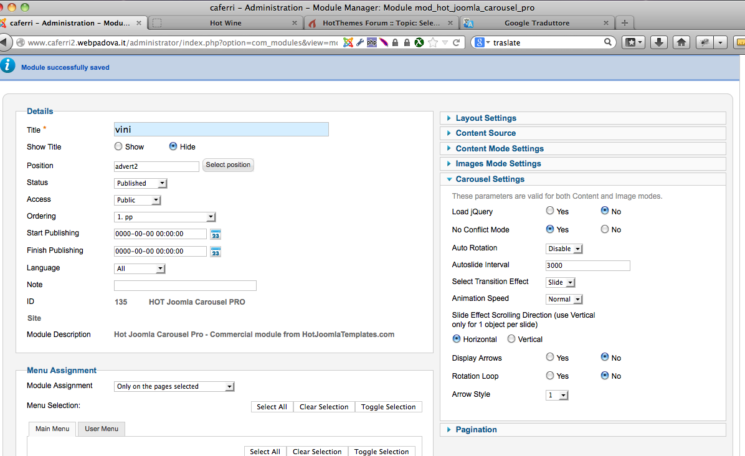Click the Joomla icon in the address bar

coord(348,42)
